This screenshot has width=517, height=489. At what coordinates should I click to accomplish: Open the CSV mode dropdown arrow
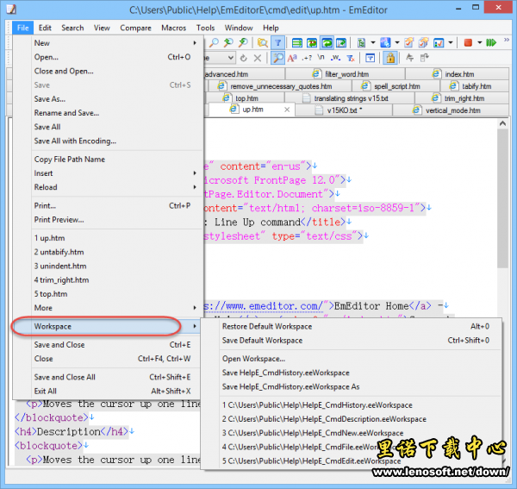pyautogui.click(x=373, y=42)
